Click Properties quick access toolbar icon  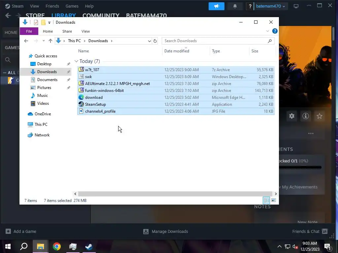(x=36, y=22)
